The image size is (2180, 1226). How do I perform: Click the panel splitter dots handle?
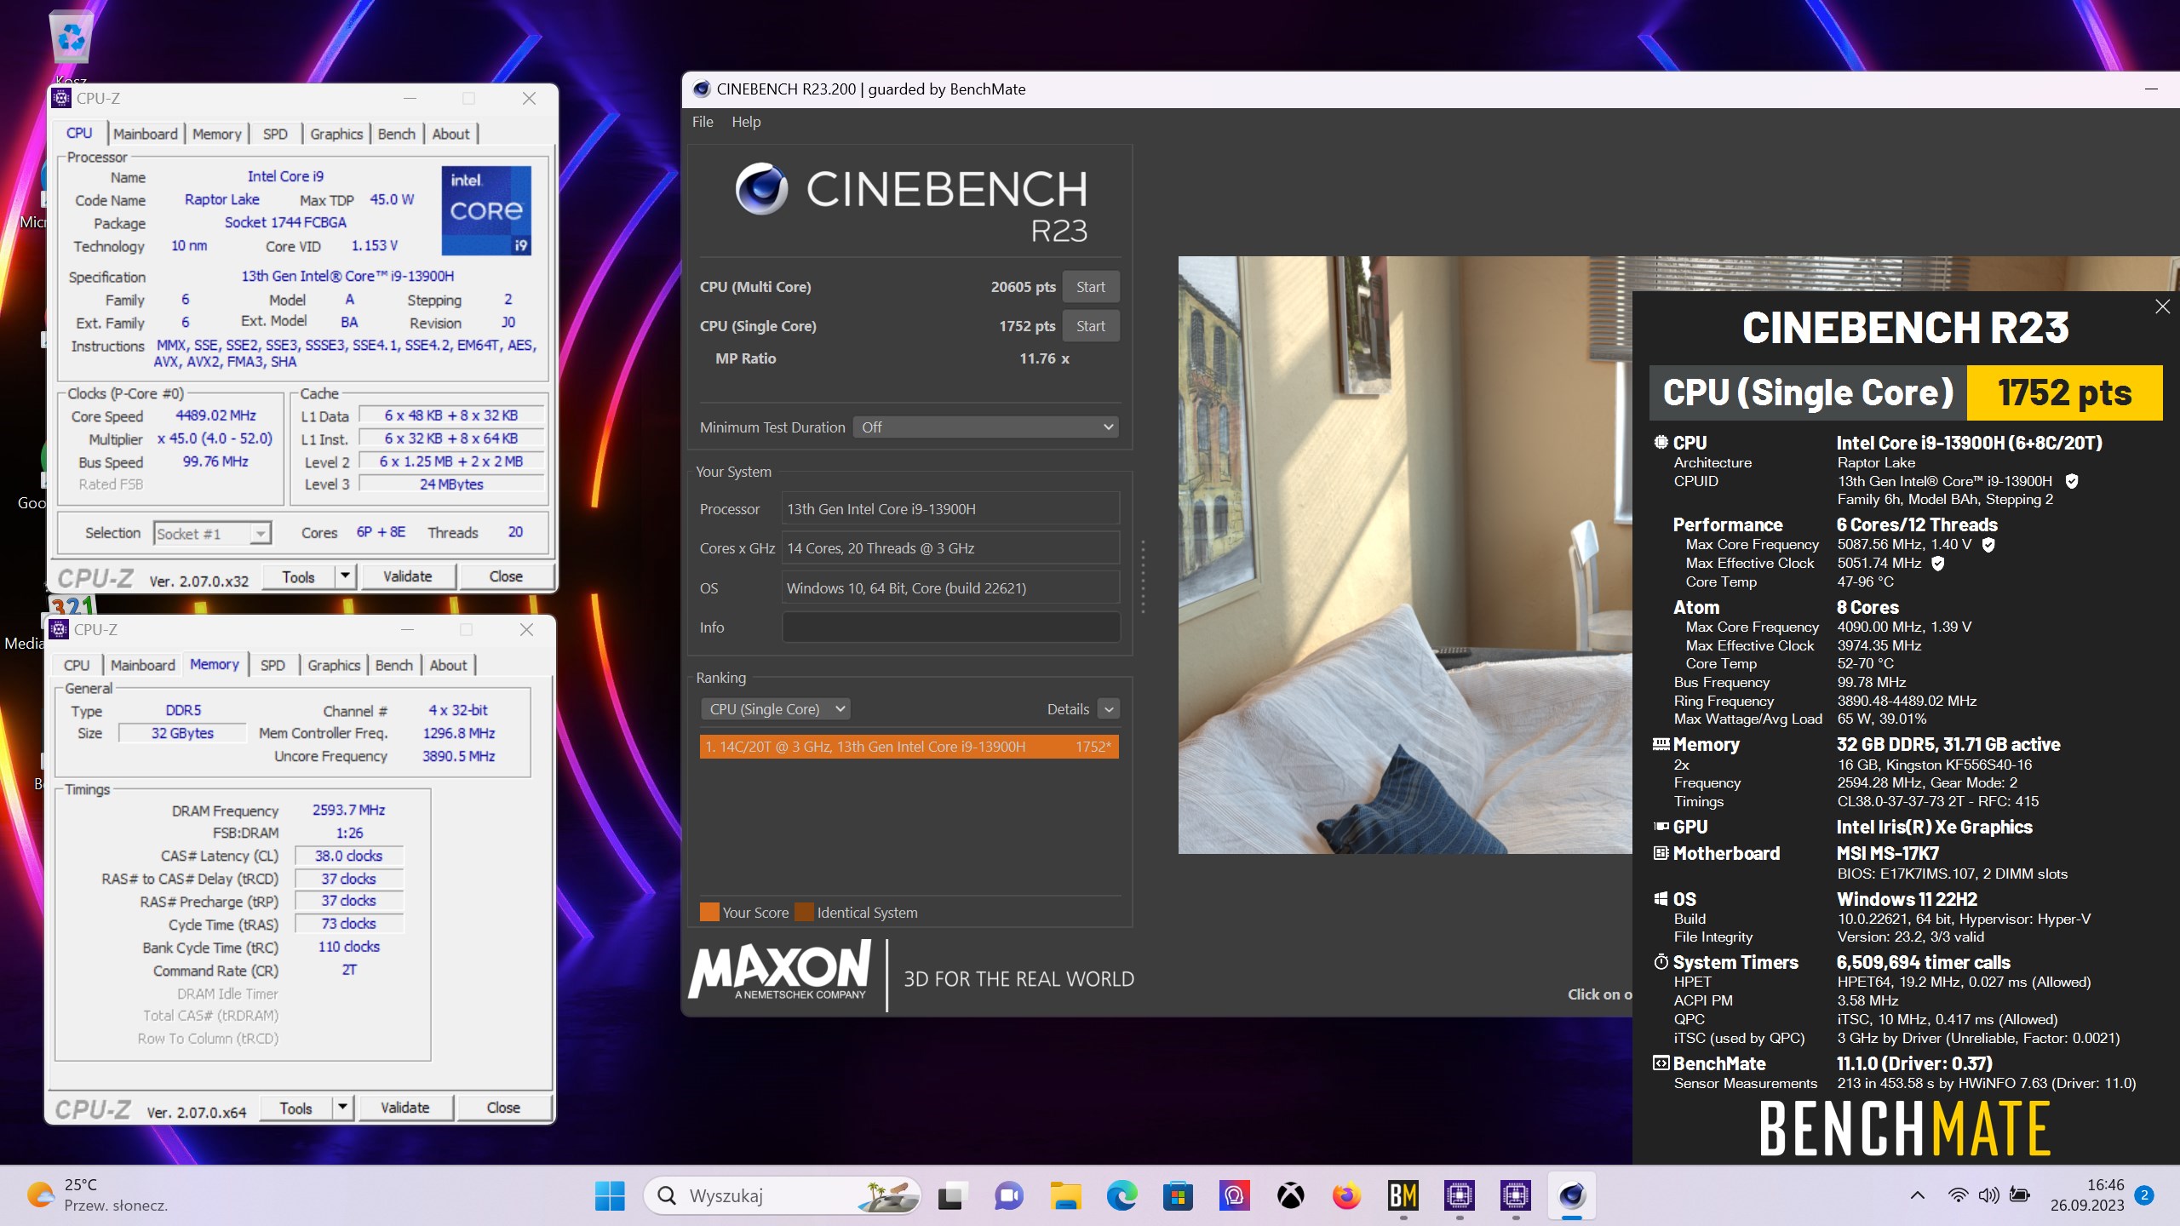click(1143, 576)
